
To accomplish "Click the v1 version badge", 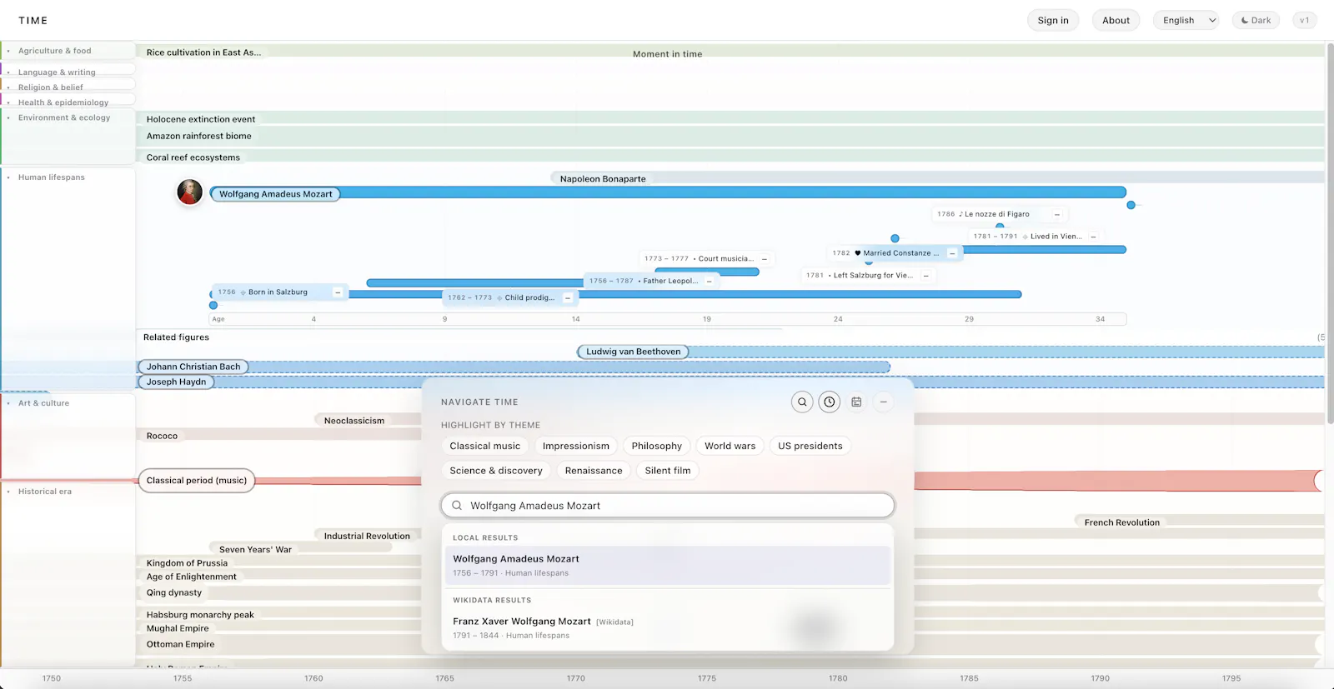I will click(1304, 20).
